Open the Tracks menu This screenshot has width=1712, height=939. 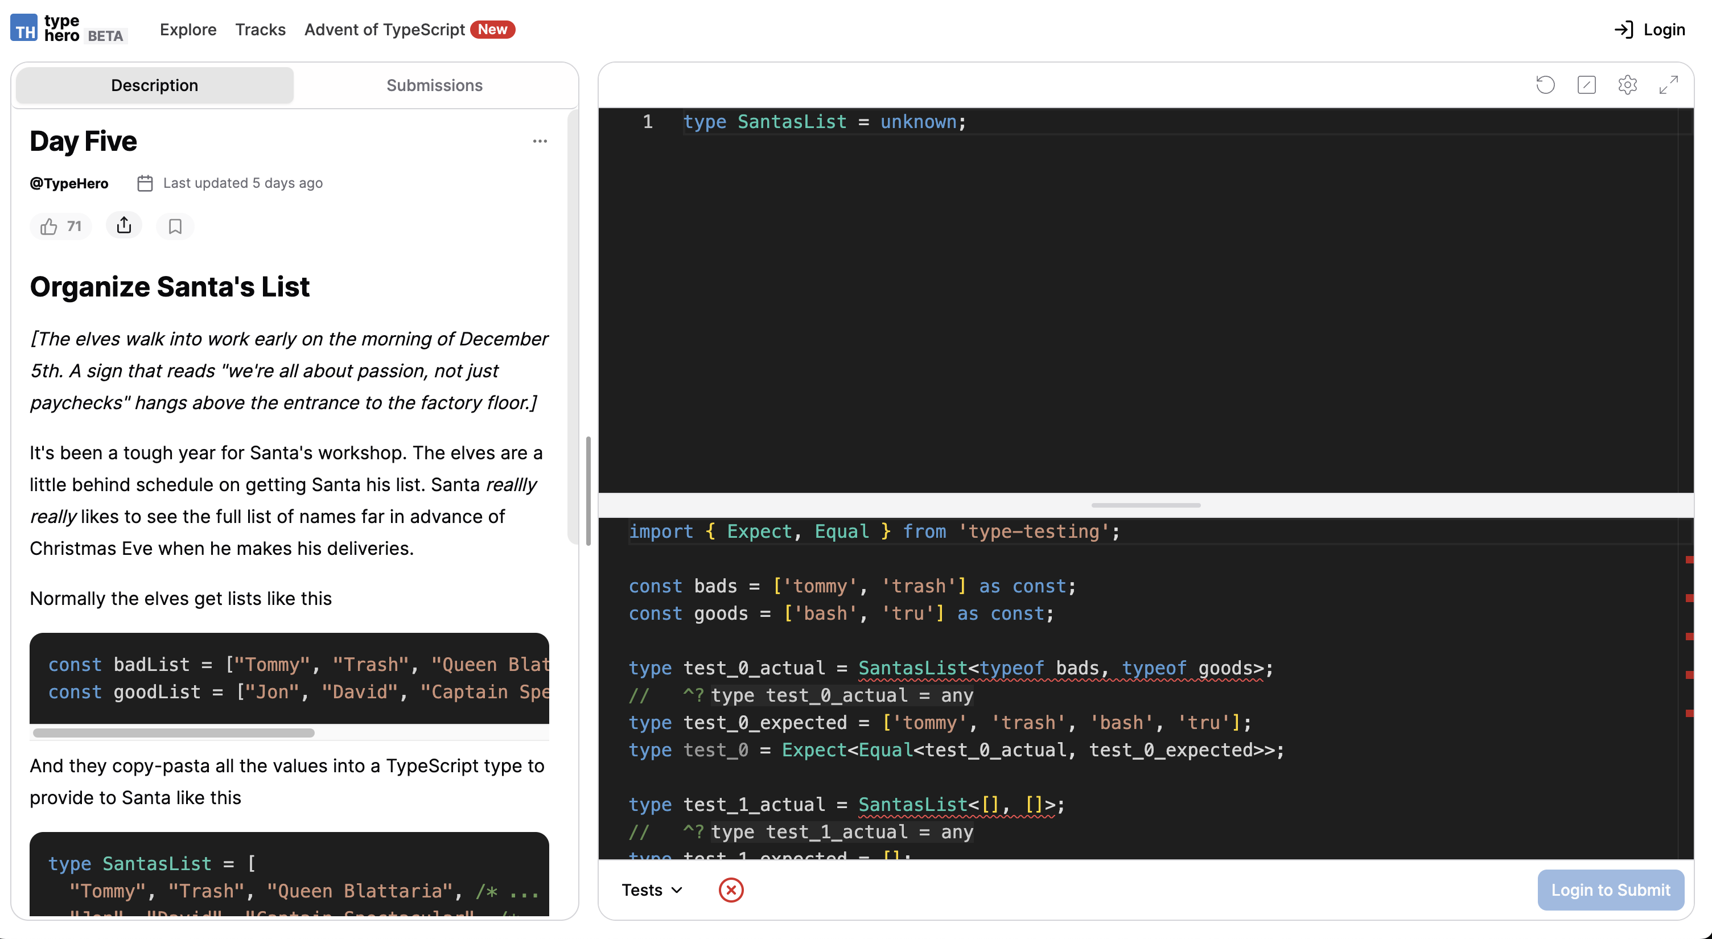coord(260,29)
